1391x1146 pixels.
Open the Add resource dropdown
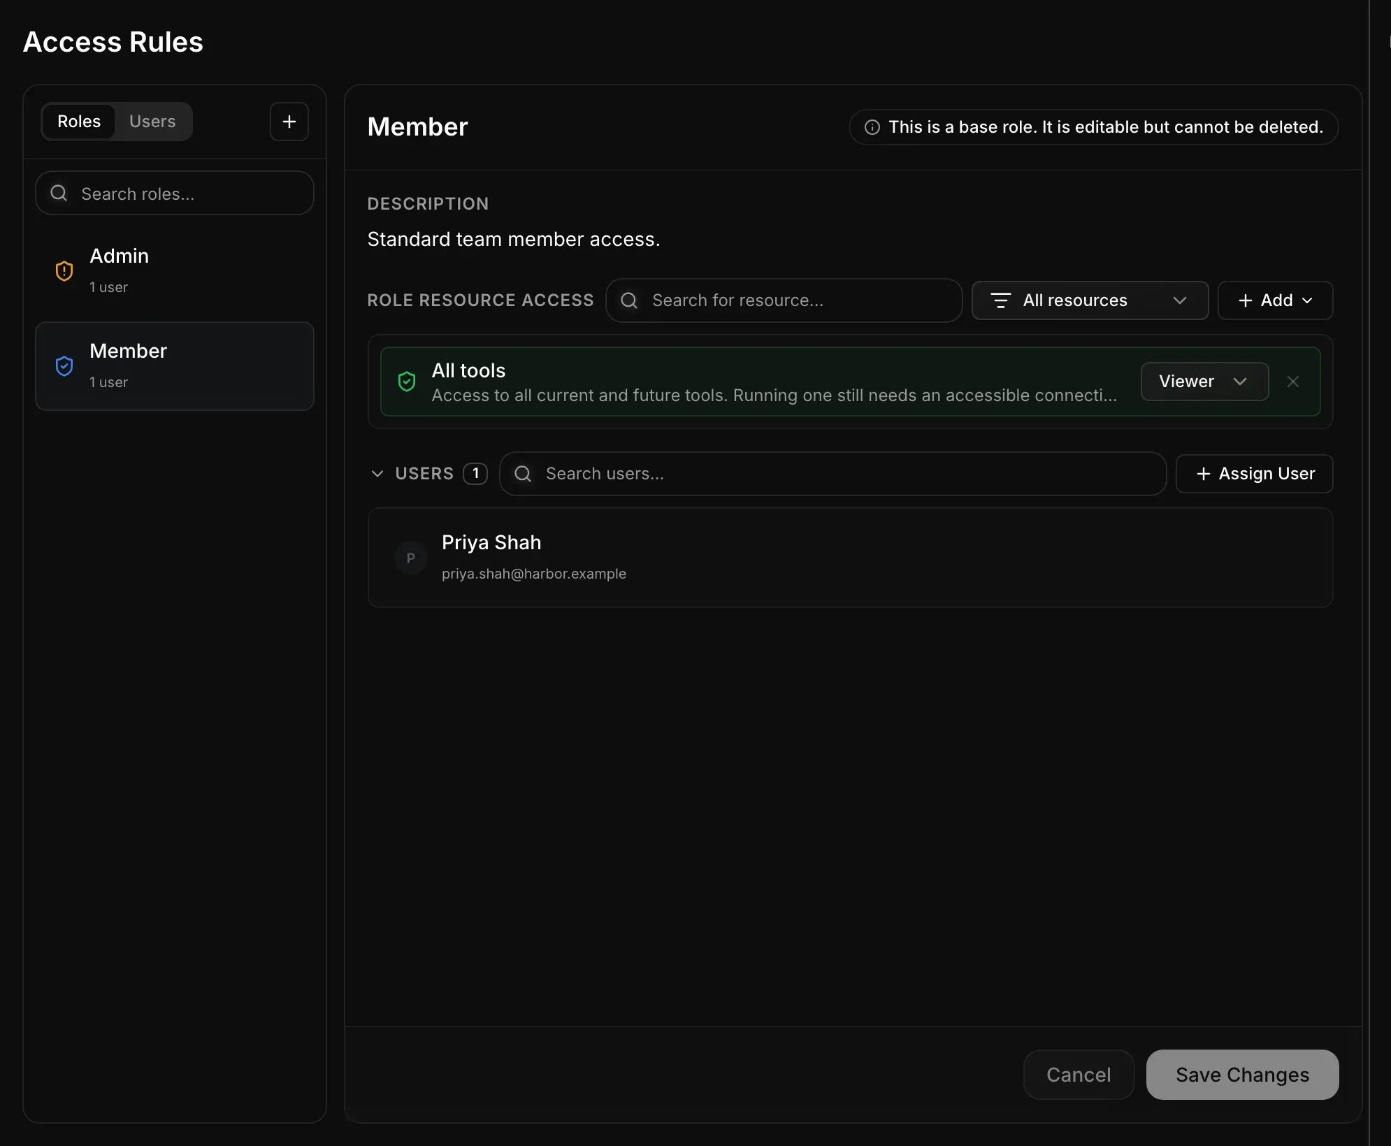pos(1275,300)
